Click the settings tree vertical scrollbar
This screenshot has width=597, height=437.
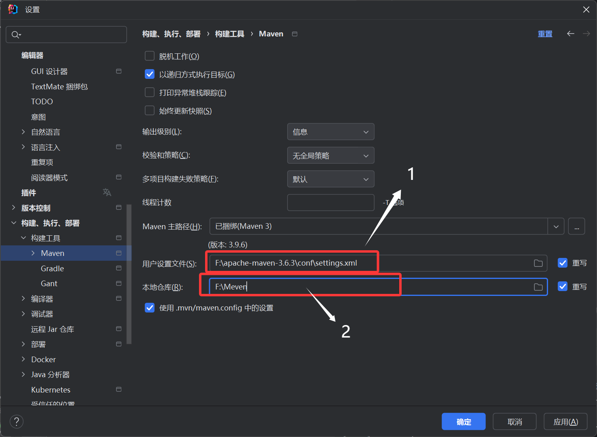pyautogui.click(x=129, y=275)
